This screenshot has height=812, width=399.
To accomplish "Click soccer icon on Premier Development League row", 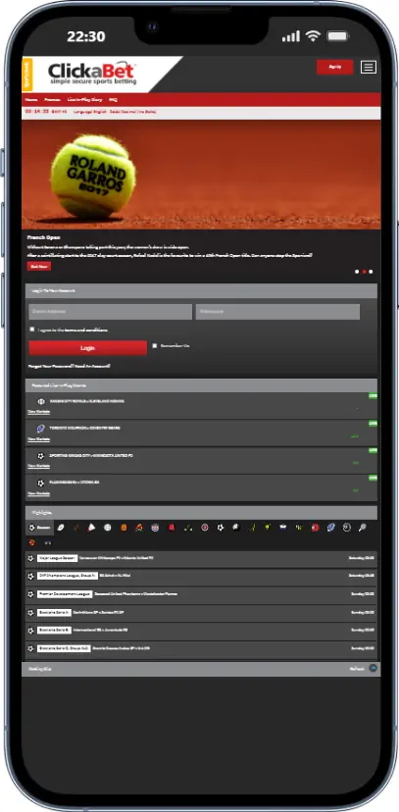I will (31, 594).
